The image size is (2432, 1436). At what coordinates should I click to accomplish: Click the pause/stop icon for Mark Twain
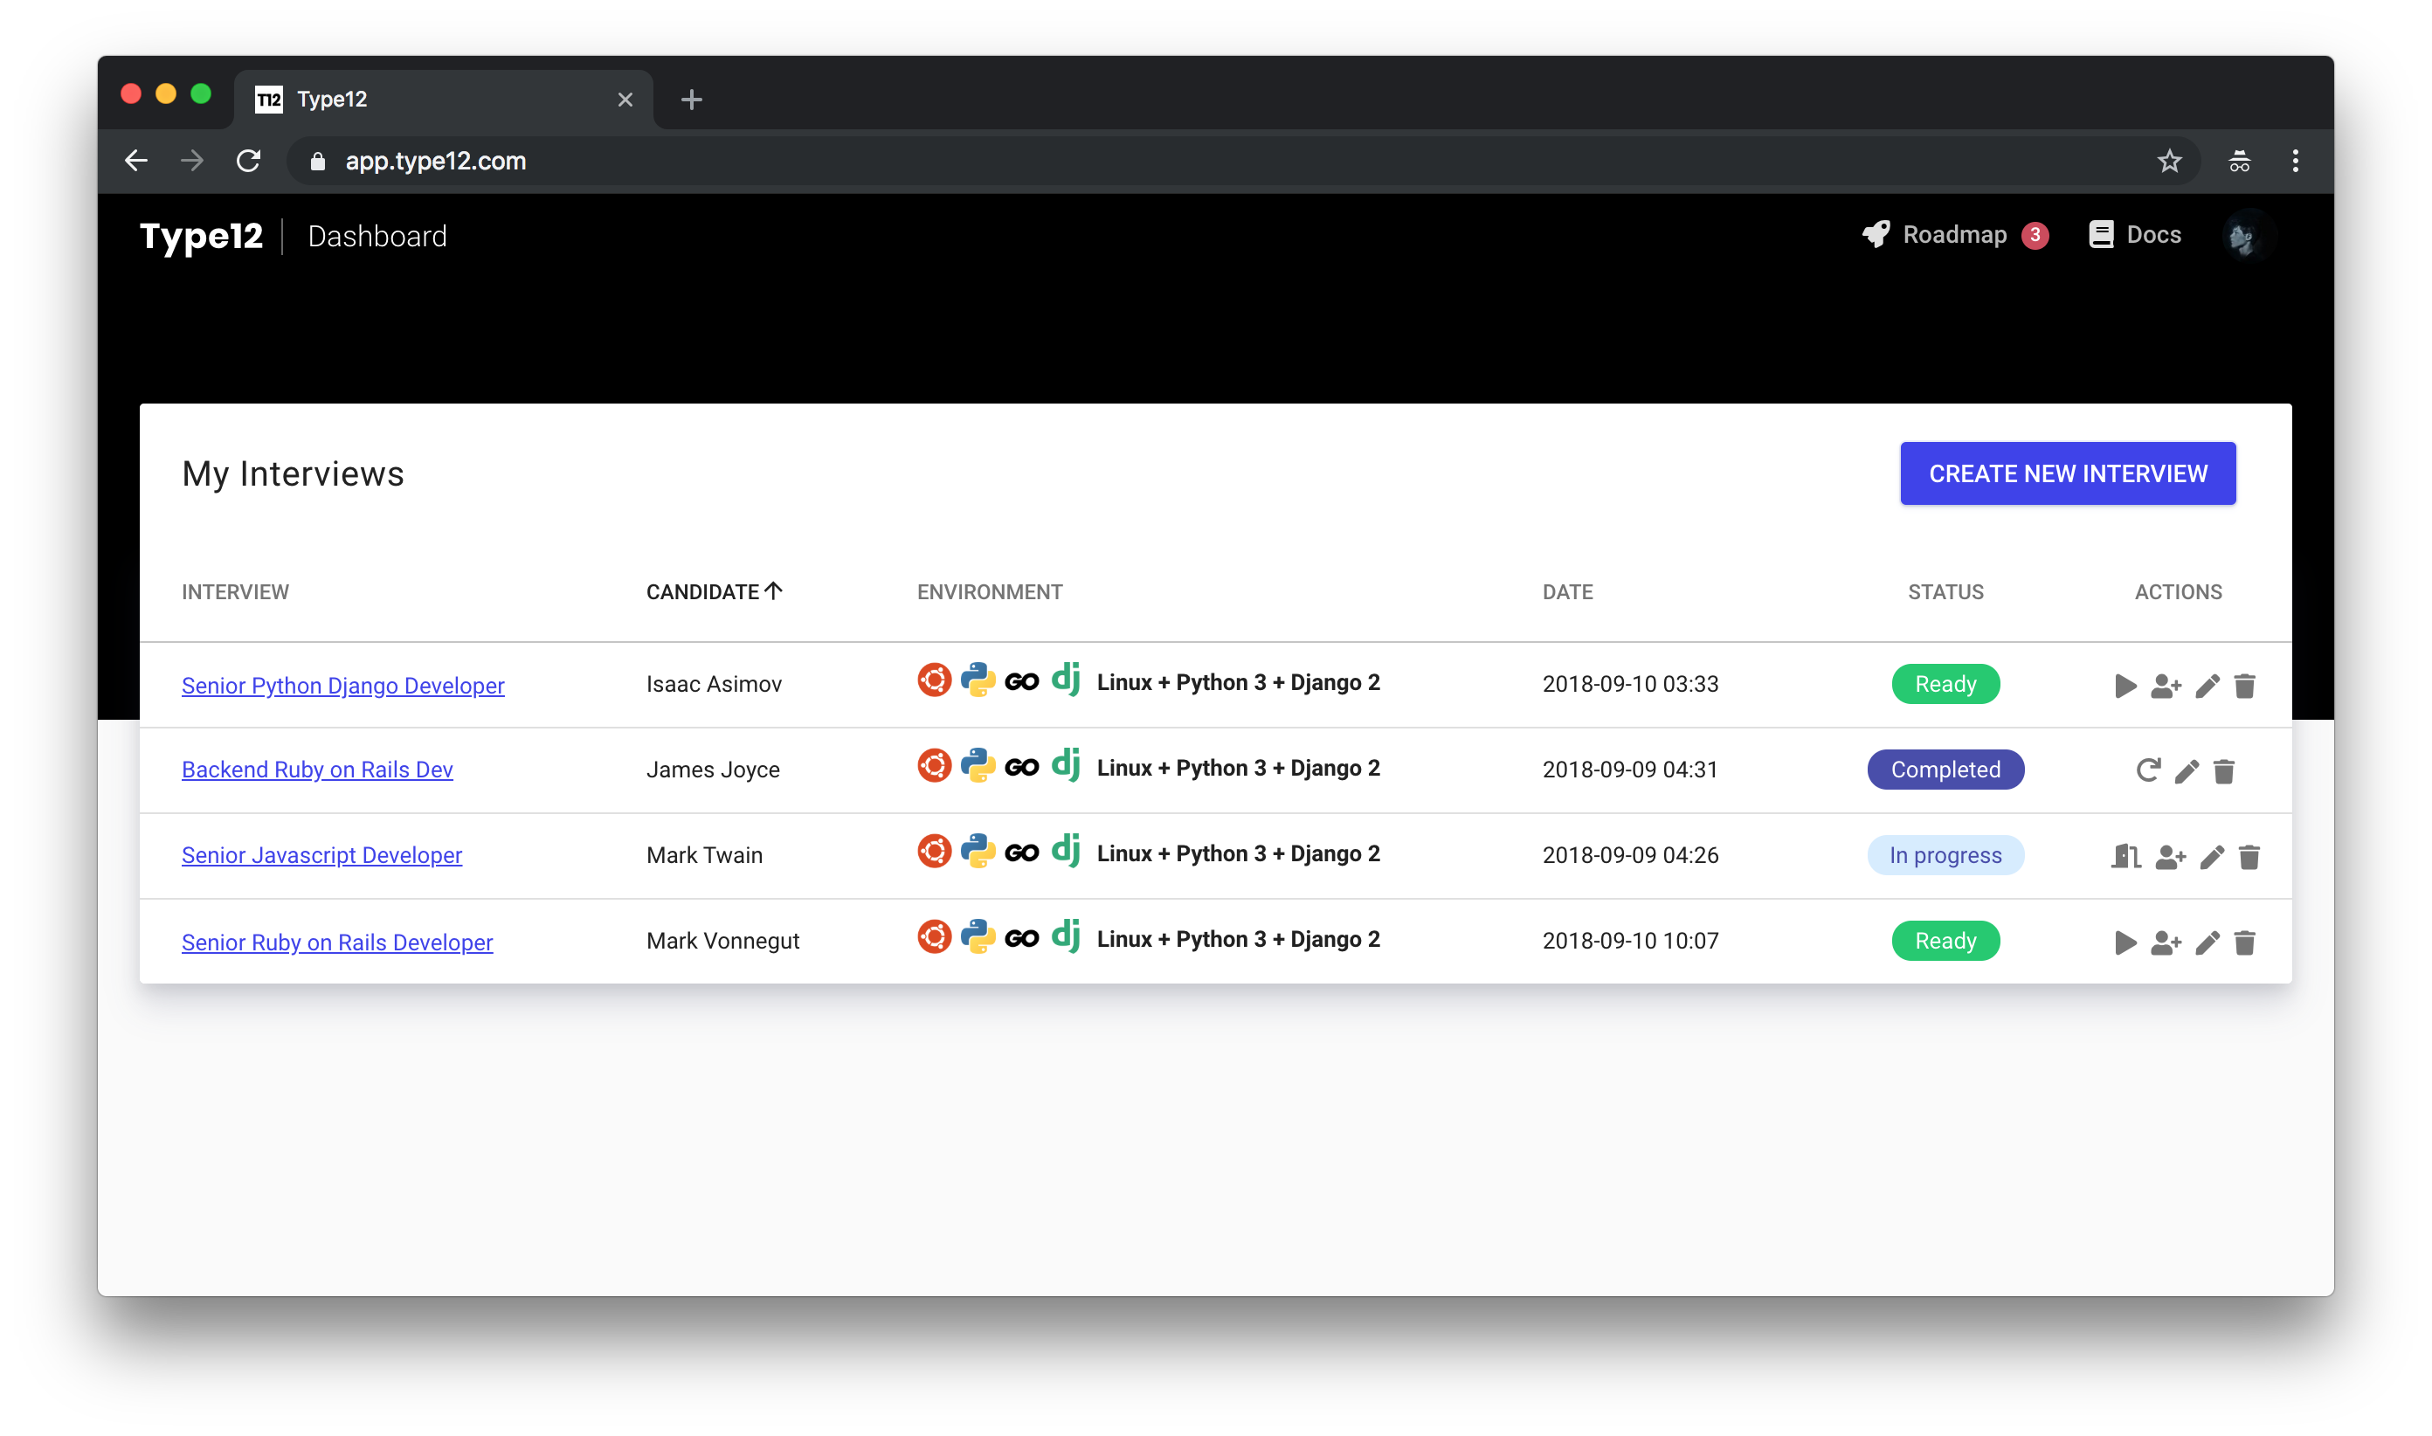(2125, 855)
